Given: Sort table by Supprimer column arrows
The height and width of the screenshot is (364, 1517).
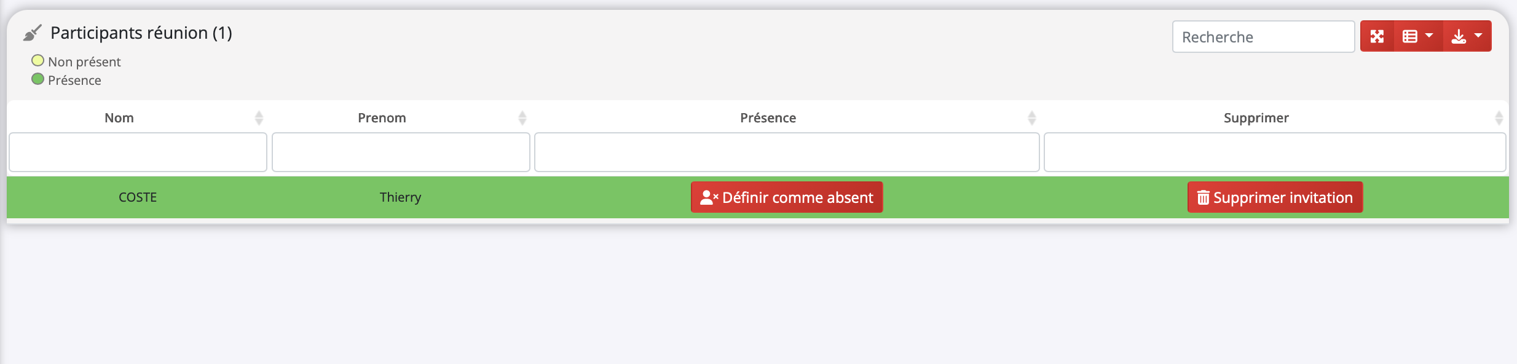Looking at the screenshot, I should tap(1499, 117).
